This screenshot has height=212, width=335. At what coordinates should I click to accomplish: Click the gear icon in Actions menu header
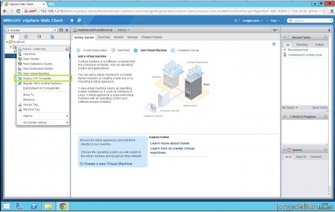pos(67,49)
